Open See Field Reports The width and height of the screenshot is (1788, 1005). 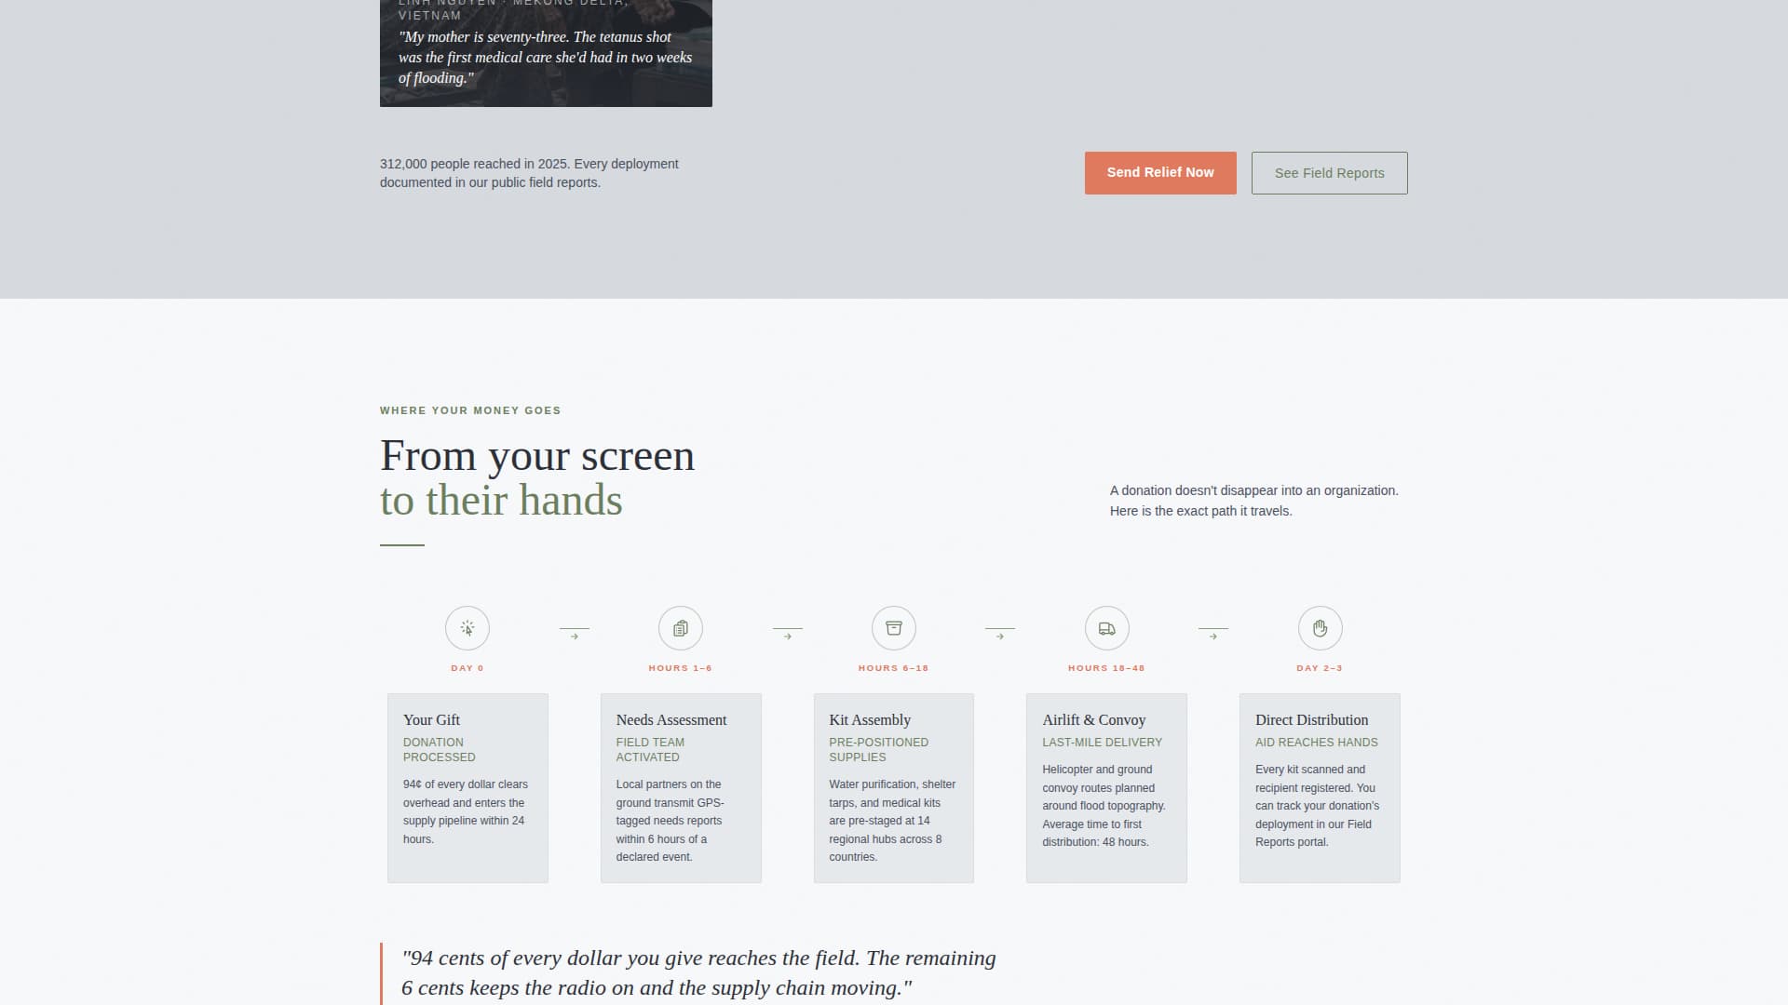click(x=1329, y=172)
